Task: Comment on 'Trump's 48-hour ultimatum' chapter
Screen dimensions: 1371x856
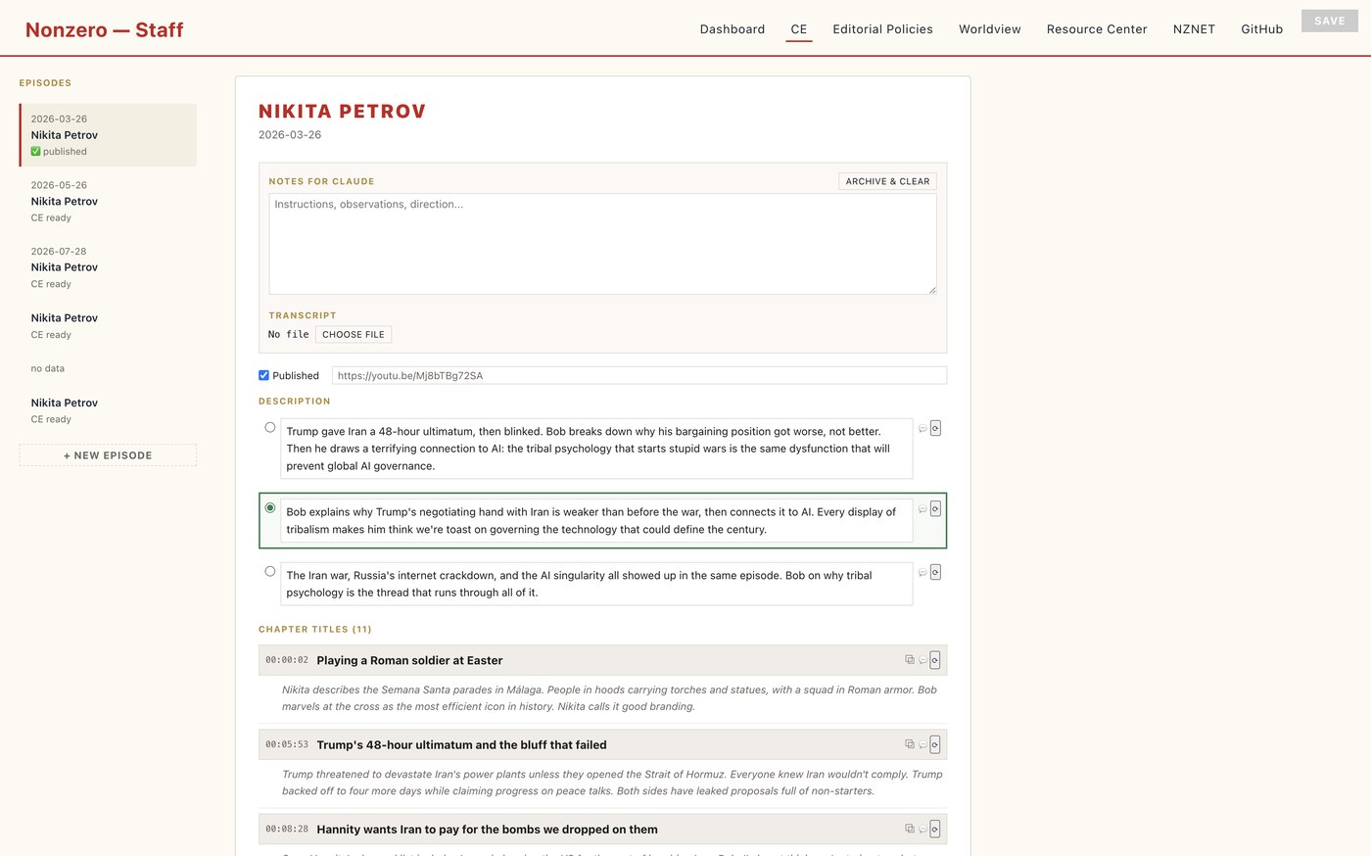Action: 922,744
